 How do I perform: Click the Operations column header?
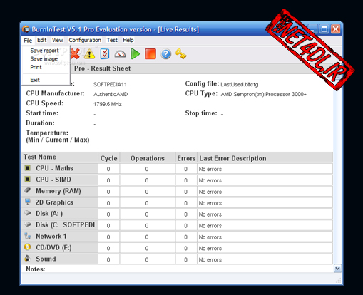point(148,158)
